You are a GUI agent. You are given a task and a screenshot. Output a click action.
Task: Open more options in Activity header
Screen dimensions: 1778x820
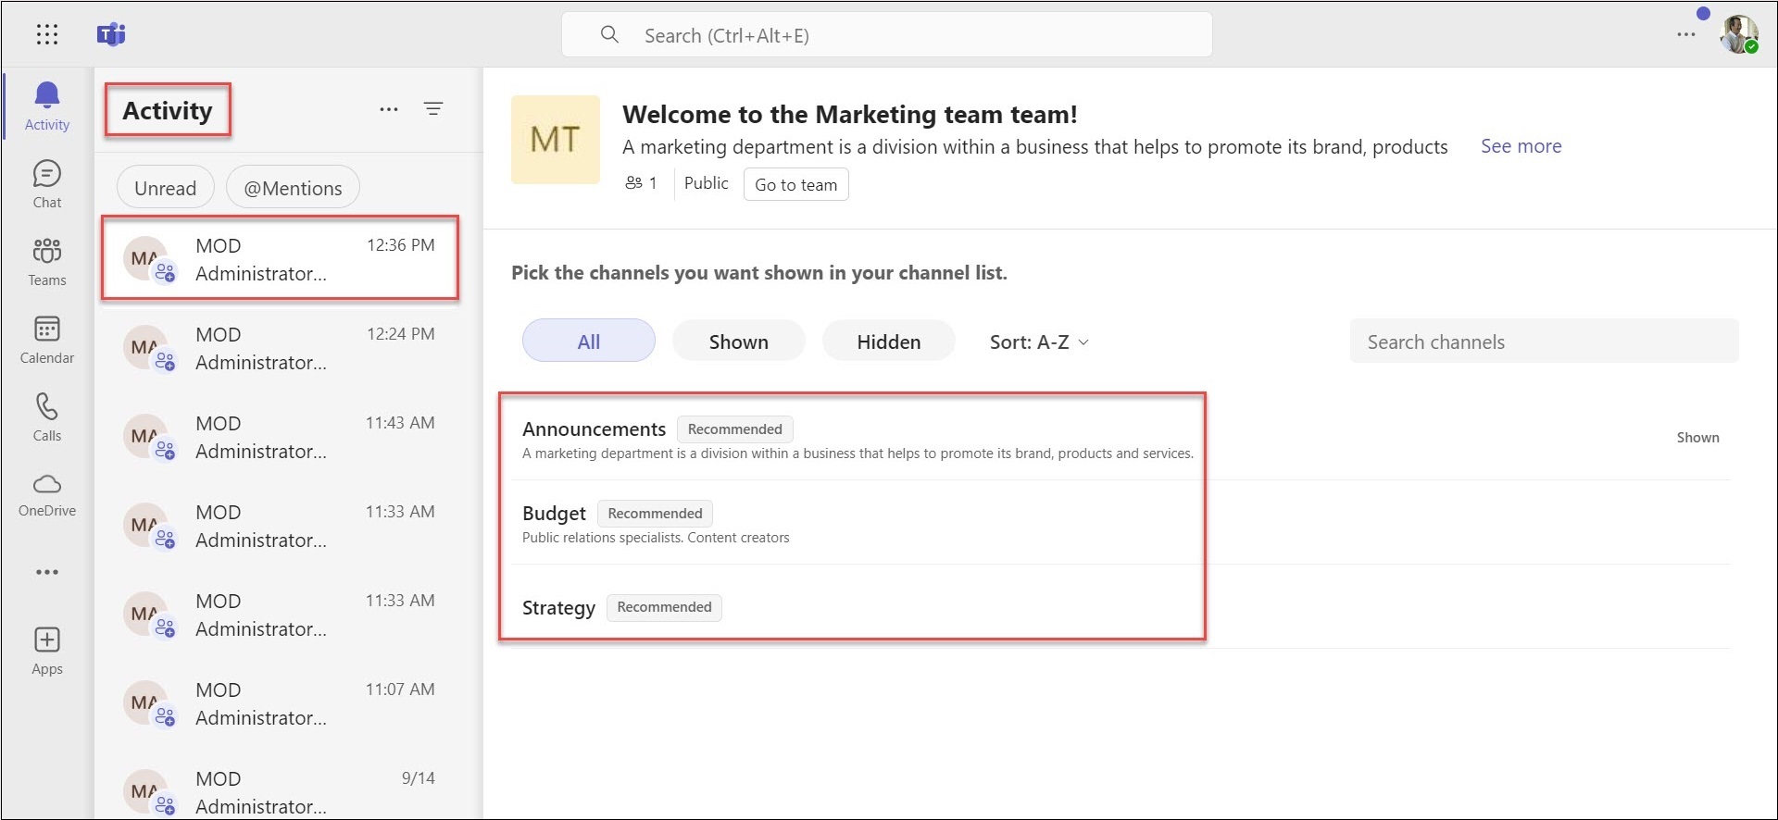point(389,109)
